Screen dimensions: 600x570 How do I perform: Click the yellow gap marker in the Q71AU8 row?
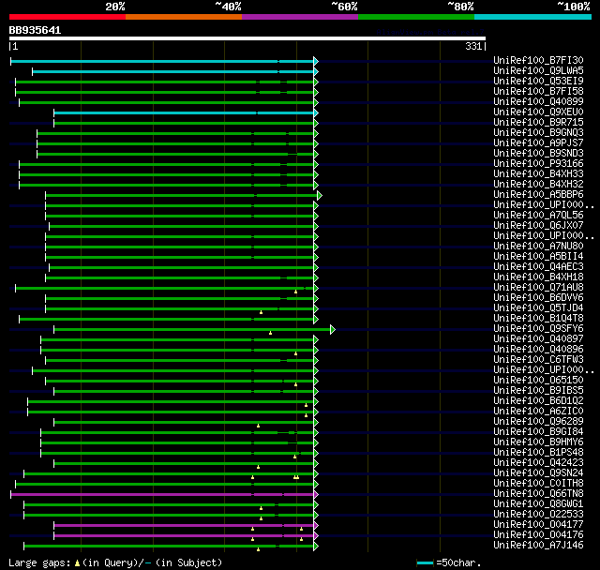click(x=295, y=292)
